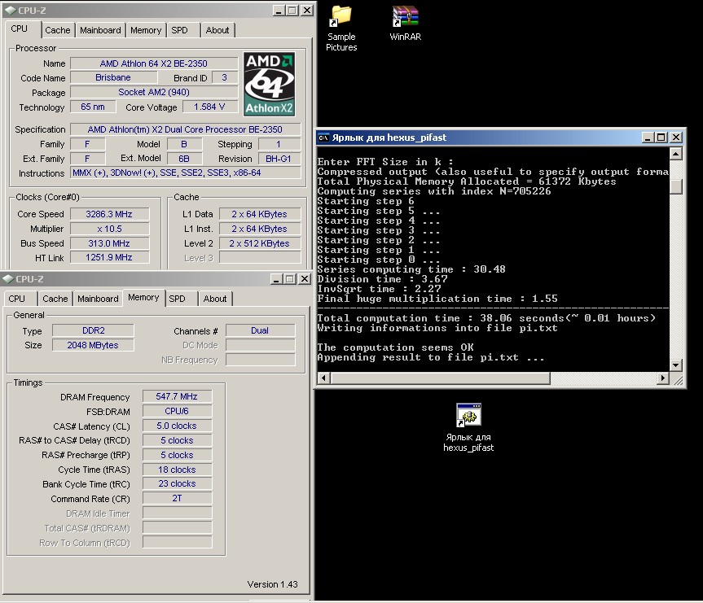Image resolution: width=703 pixels, height=603 pixels.
Task: Click Revision value BH-G1
Action: 279,159
